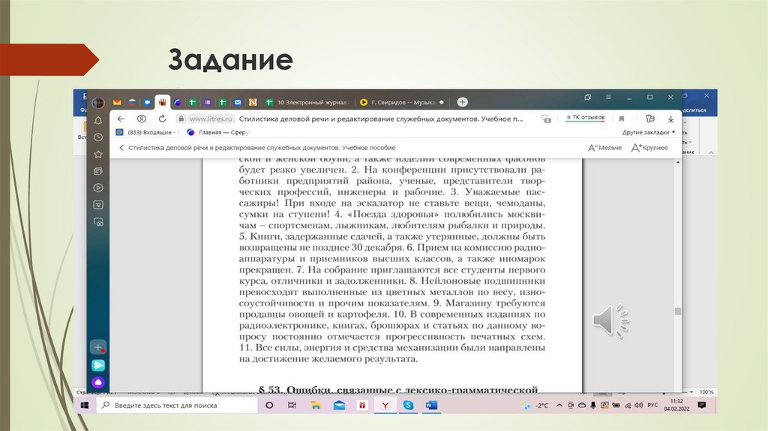Image resolution: width=768 pixels, height=431 pixels.
Task: Decrease text size with Мельче
Action: (604, 148)
